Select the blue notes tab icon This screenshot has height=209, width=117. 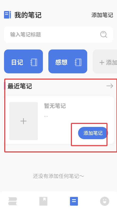click(74, 201)
